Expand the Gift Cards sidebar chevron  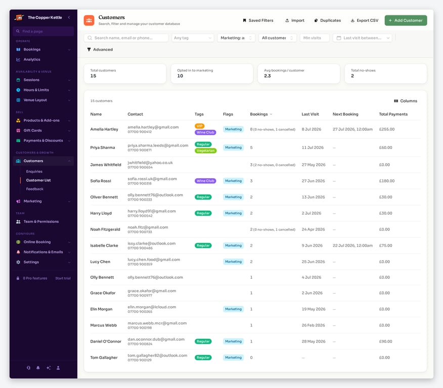tap(69, 131)
